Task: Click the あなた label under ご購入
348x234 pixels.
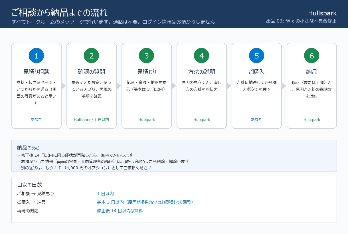Action: tap(256, 120)
